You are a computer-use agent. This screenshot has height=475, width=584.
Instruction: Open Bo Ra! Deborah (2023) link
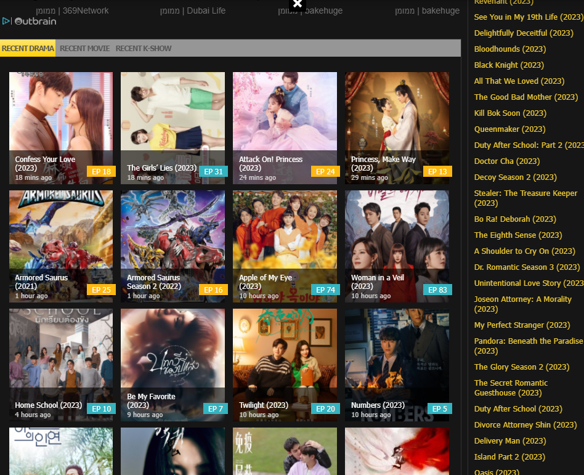(x=515, y=219)
